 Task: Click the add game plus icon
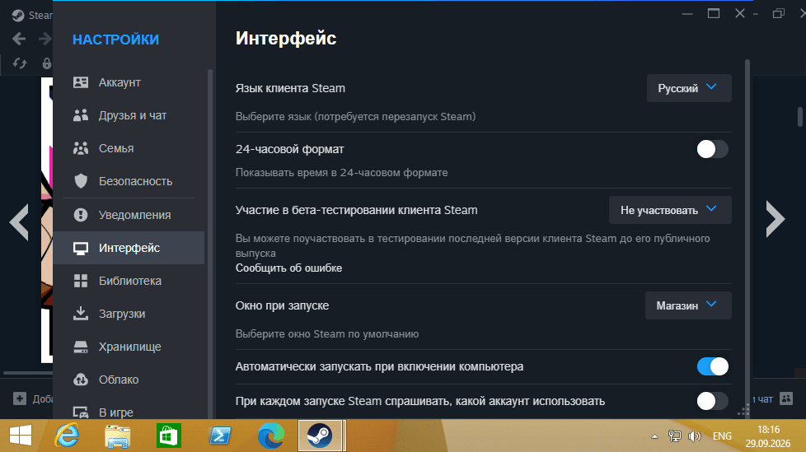pyautogui.click(x=20, y=398)
